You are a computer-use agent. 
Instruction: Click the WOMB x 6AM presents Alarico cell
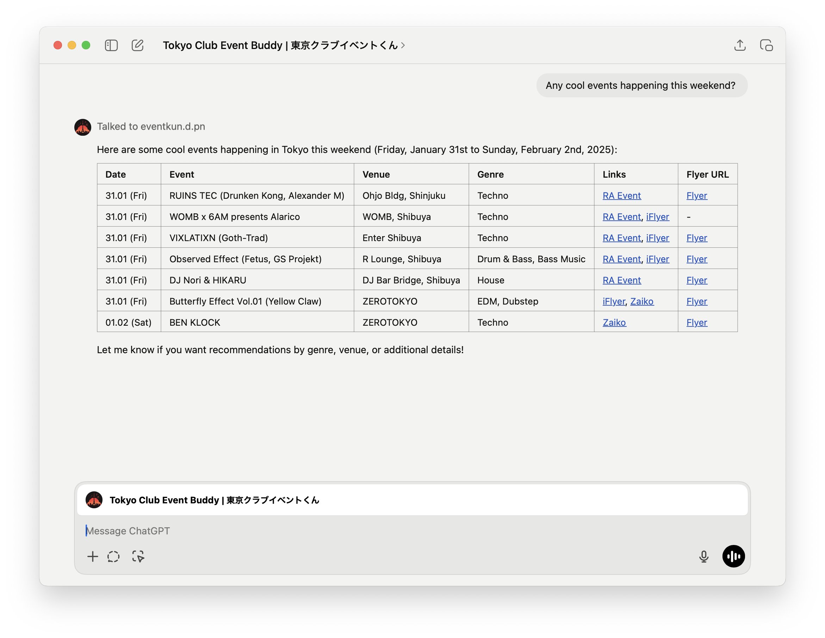click(x=257, y=216)
